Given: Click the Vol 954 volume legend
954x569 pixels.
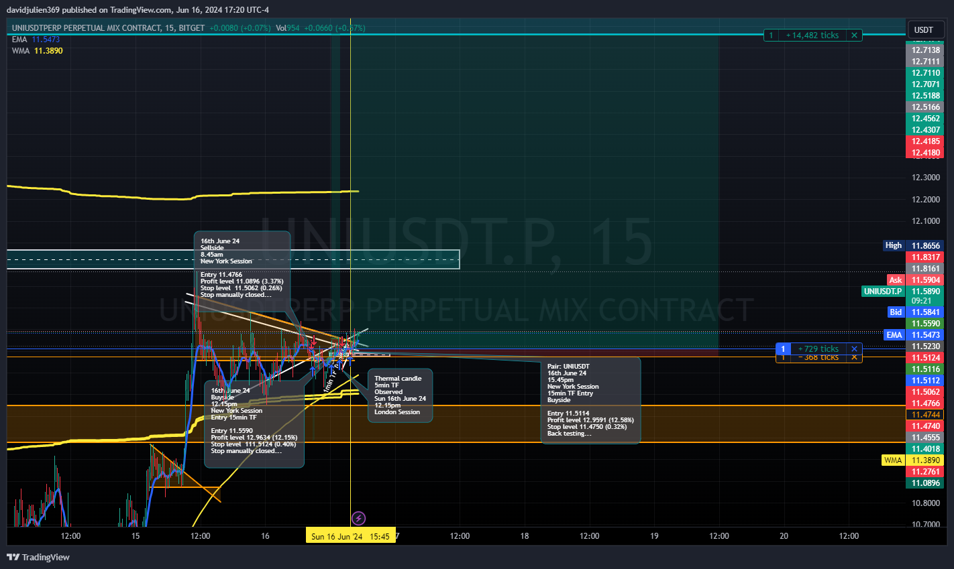Looking at the screenshot, I should click(288, 28).
